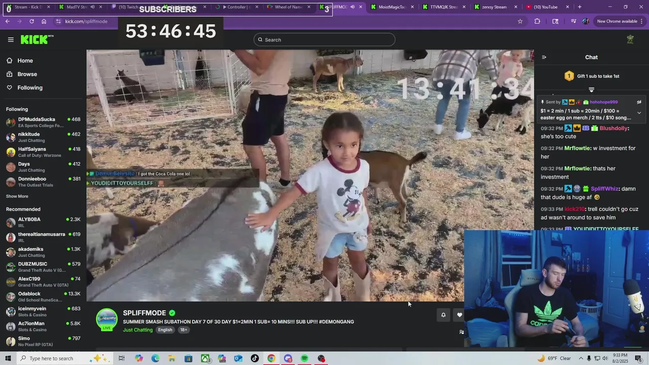Viewport: 649px width, 365px height.
Task: Open Task View on the taskbar
Action: [122, 358]
